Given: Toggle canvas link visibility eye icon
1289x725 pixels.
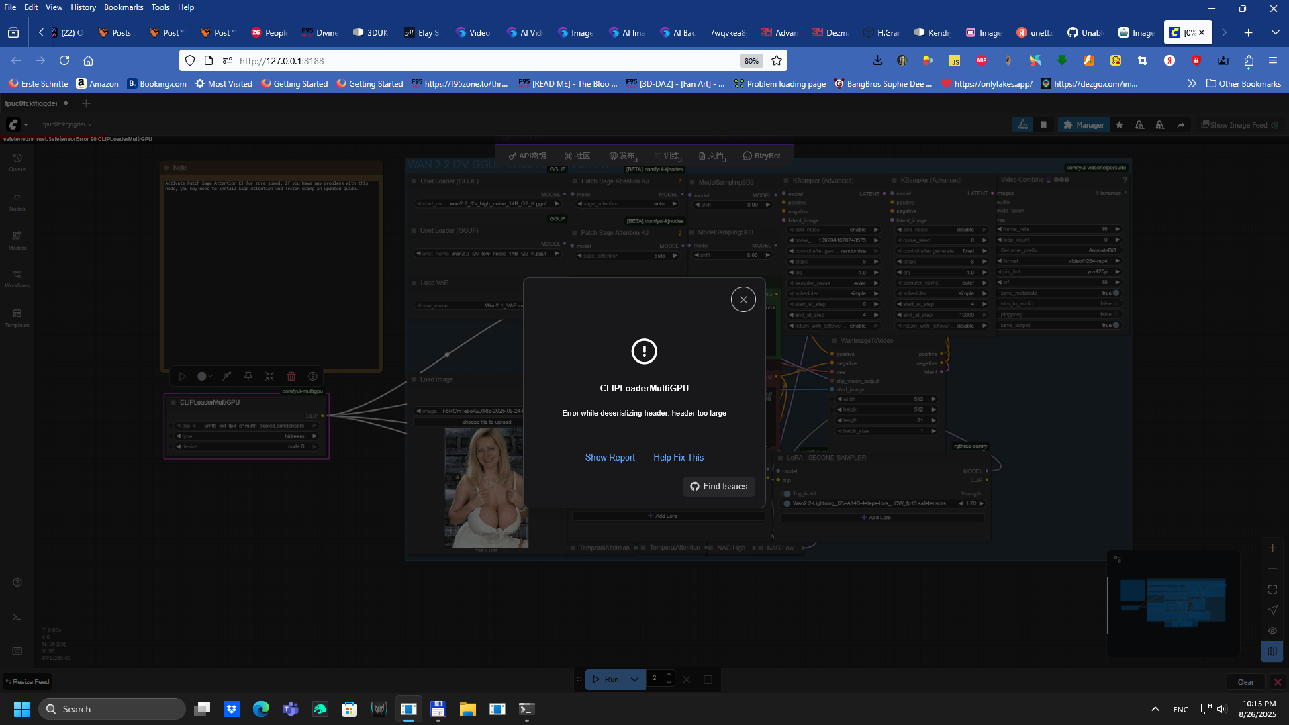Looking at the screenshot, I should 1272,631.
